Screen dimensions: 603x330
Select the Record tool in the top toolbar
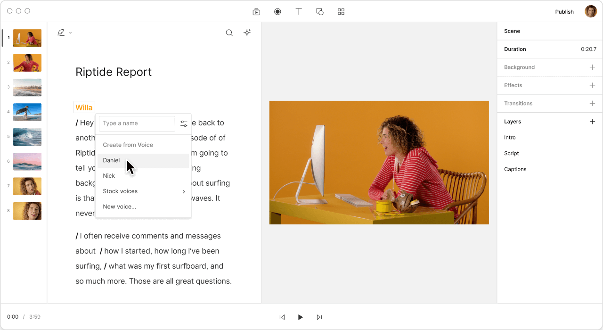tap(277, 11)
